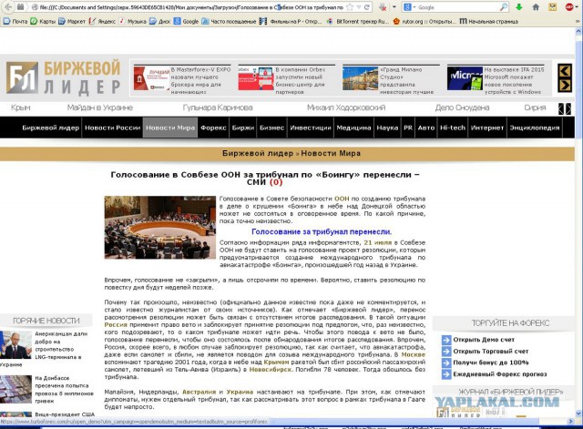Select the Hi-tech menu item

tap(453, 128)
